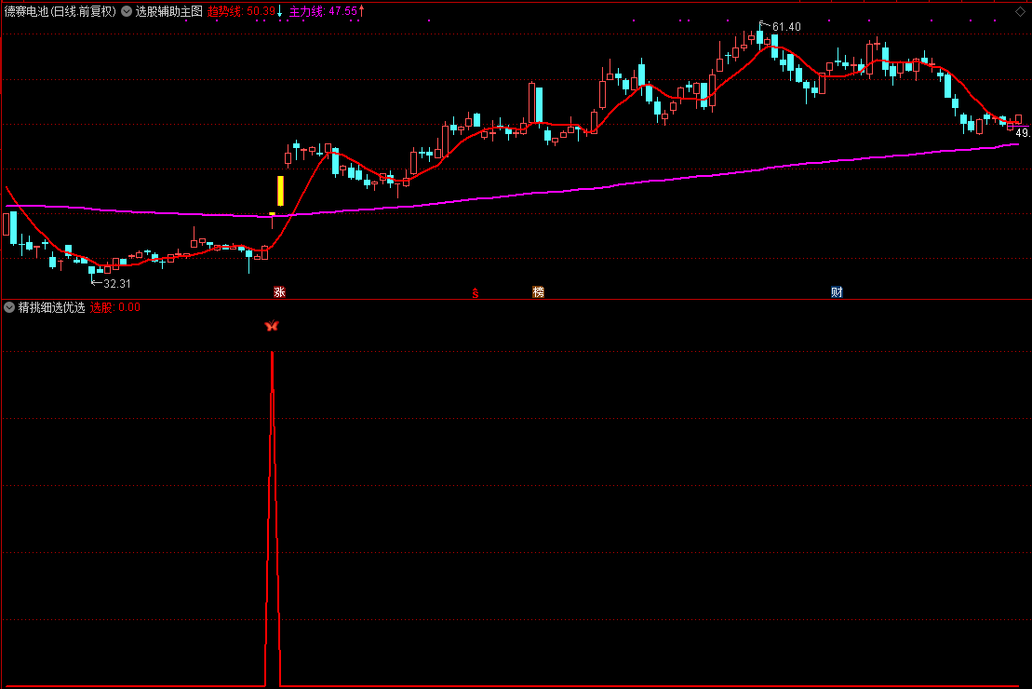Click the red butterfly signal icon
This screenshot has height=689, width=1032.
click(272, 326)
